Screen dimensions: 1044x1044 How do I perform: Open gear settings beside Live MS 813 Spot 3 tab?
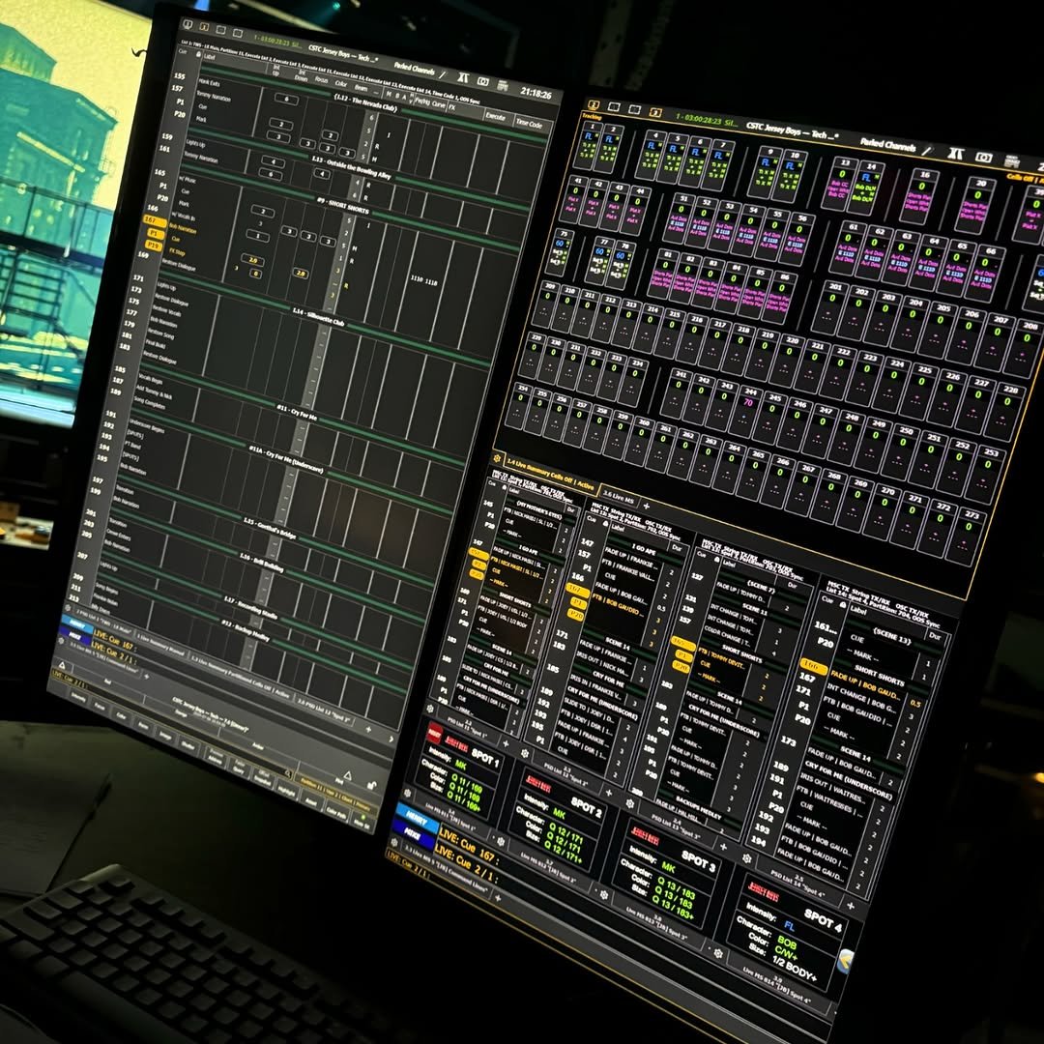(603, 895)
